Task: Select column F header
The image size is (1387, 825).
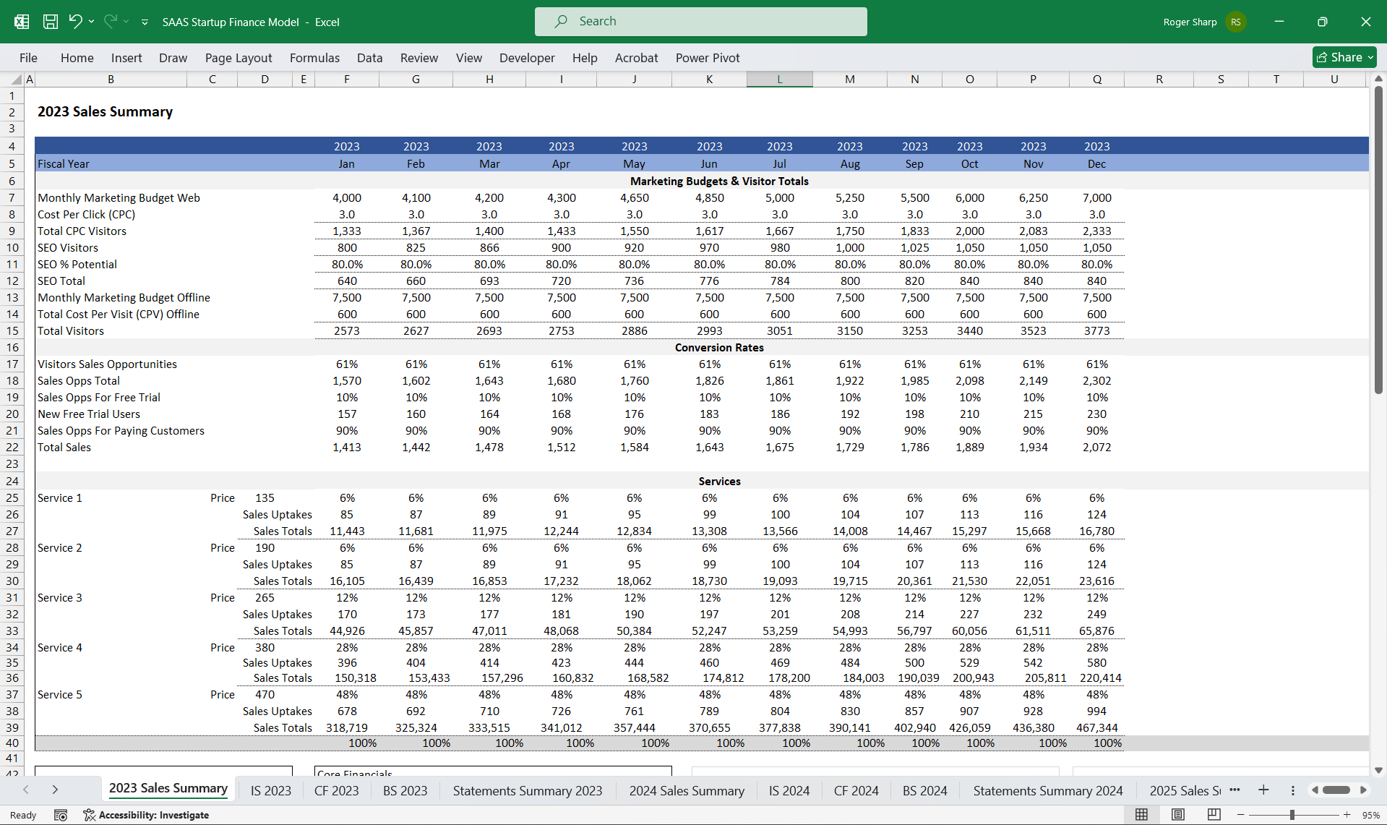Action: [x=346, y=80]
